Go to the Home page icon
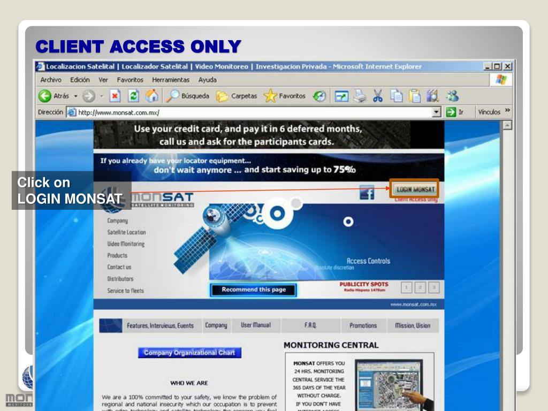Viewport: 548px width, 411px height. [151, 96]
